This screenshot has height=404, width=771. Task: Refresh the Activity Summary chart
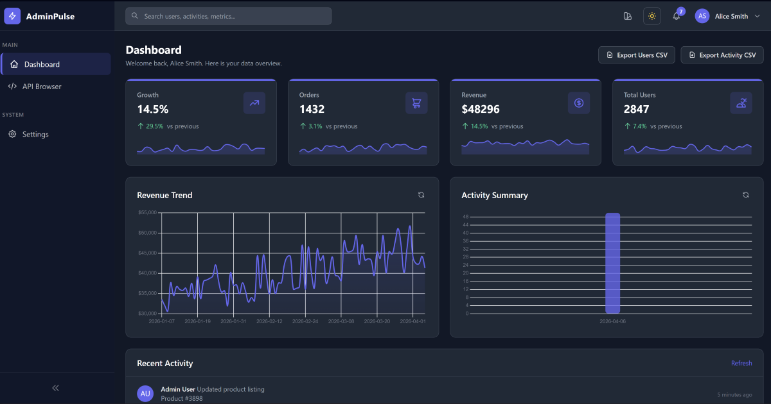[x=745, y=194]
